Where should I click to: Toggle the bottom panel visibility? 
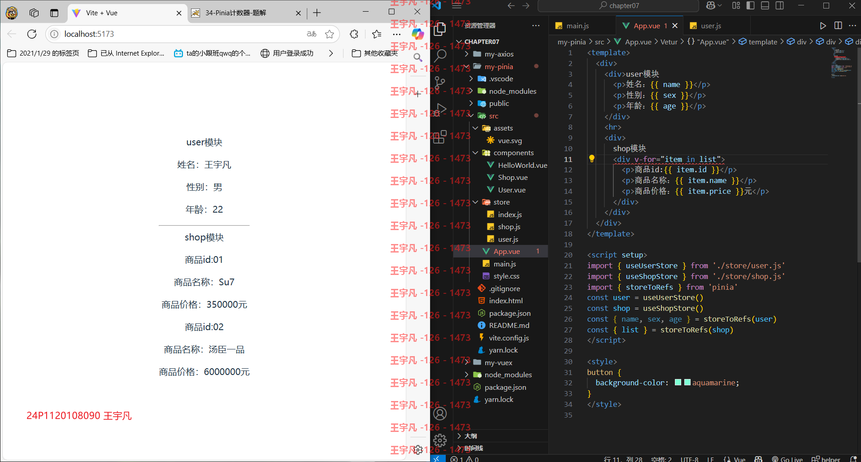coord(765,6)
